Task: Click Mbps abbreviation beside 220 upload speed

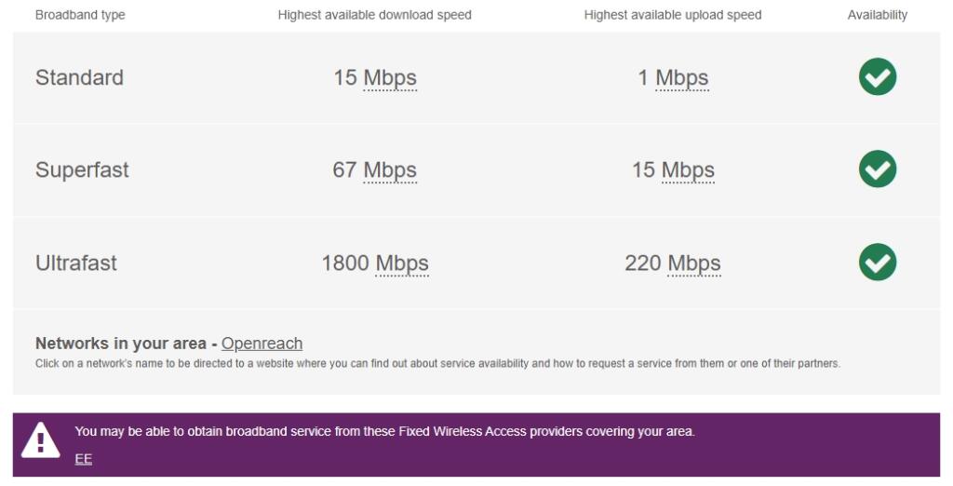Action: (694, 263)
